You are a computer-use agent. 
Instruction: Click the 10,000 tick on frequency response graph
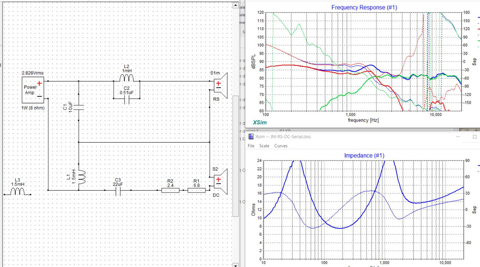pos(435,115)
